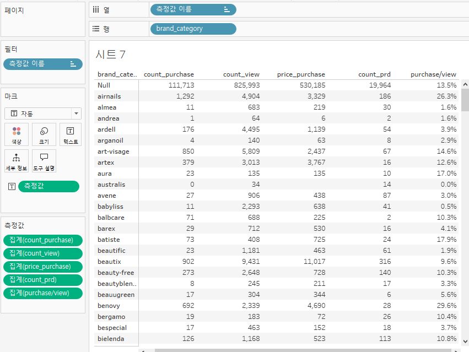Select the benovy row label
Viewport: 469px width, 352px height.
[x=109, y=306]
